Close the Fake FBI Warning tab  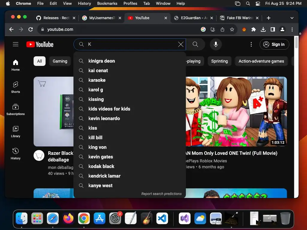(x=257, y=18)
